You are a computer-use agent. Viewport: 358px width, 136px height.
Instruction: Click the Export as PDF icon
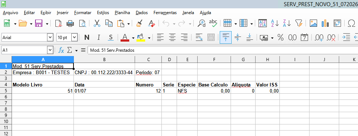tap(59, 23)
